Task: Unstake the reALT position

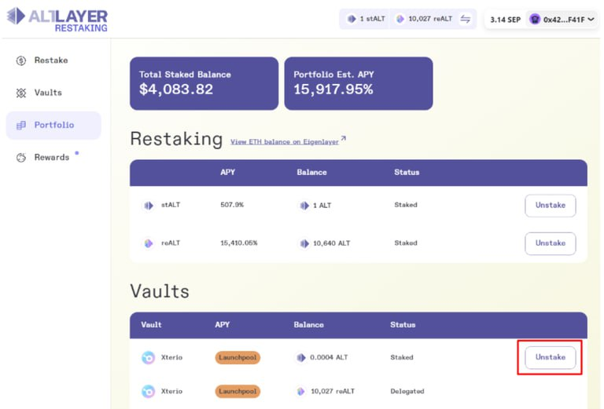Action: click(x=551, y=243)
